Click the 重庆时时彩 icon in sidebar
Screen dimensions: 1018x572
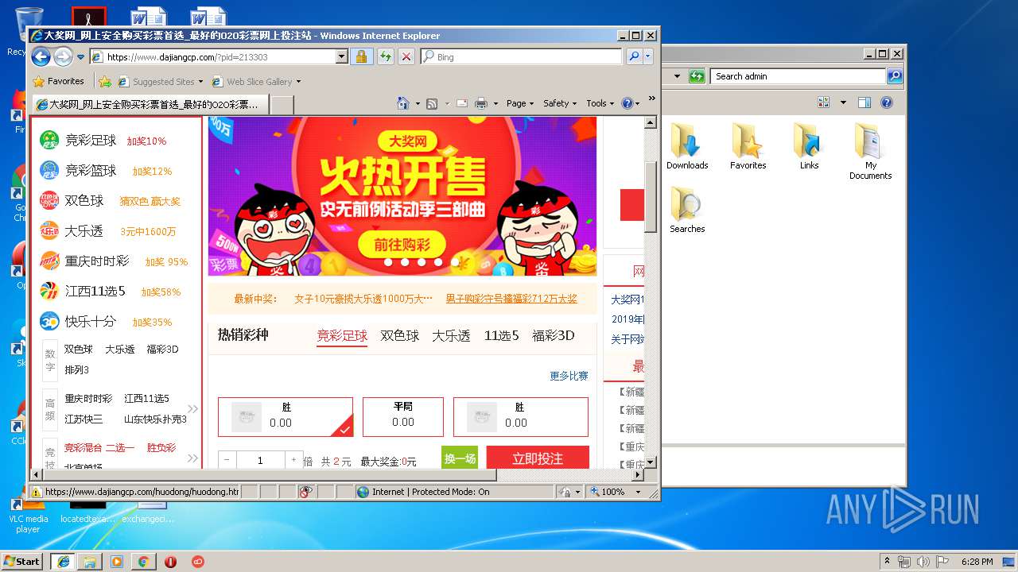pyautogui.click(x=49, y=261)
